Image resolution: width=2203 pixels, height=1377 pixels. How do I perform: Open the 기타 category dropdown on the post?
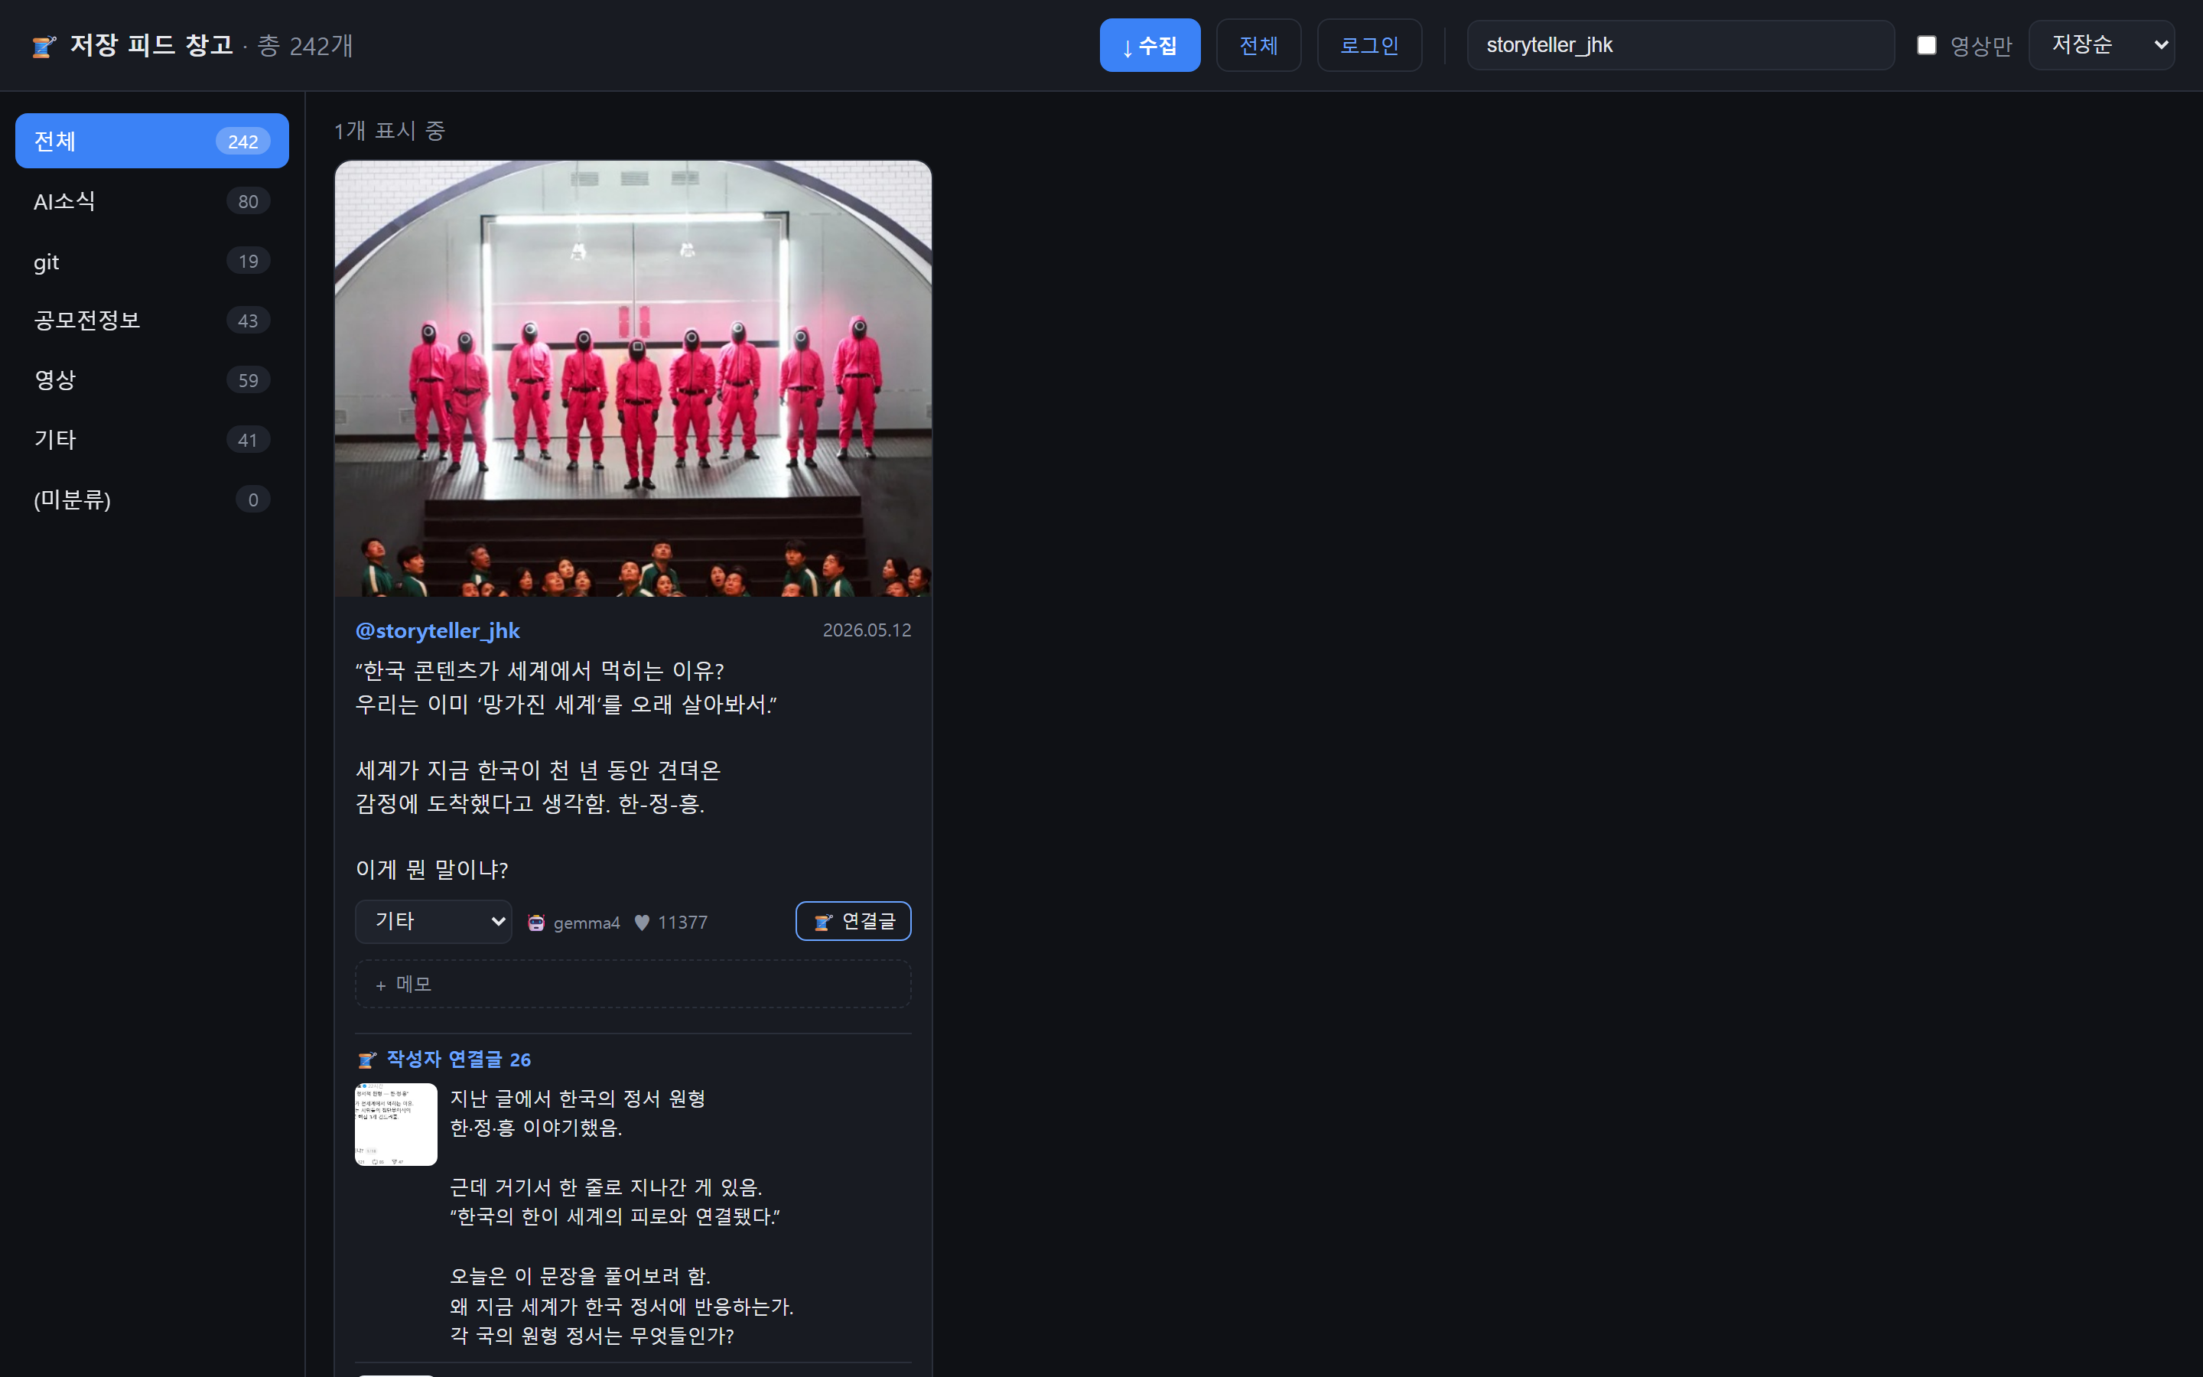[x=433, y=922]
